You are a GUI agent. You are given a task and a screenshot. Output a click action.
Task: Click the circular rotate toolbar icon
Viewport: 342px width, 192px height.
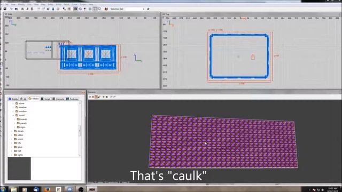80,9
